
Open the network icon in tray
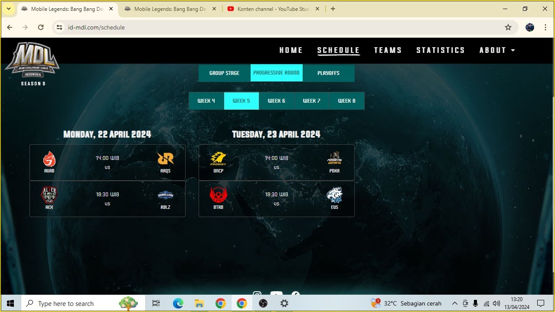coord(486,303)
